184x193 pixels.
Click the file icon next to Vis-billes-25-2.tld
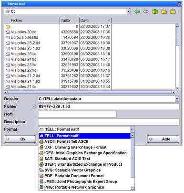(x=8, y=43)
